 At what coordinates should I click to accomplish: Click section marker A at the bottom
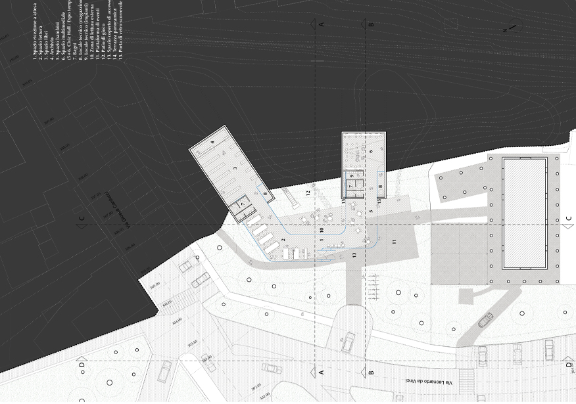[322, 372]
